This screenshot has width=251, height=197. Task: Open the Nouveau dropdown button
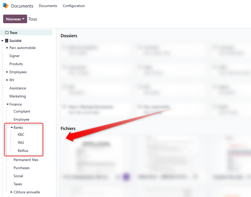pyautogui.click(x=15, y=19)
